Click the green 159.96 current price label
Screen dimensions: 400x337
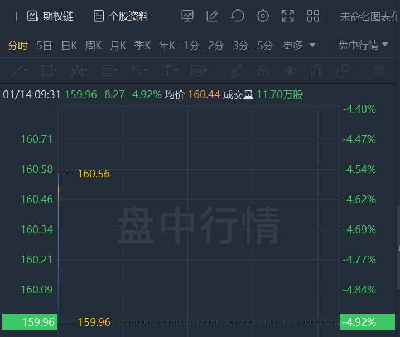click(30, 322)
